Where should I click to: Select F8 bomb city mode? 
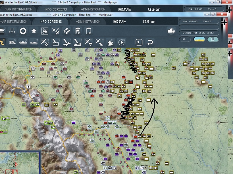coord(78,42)
